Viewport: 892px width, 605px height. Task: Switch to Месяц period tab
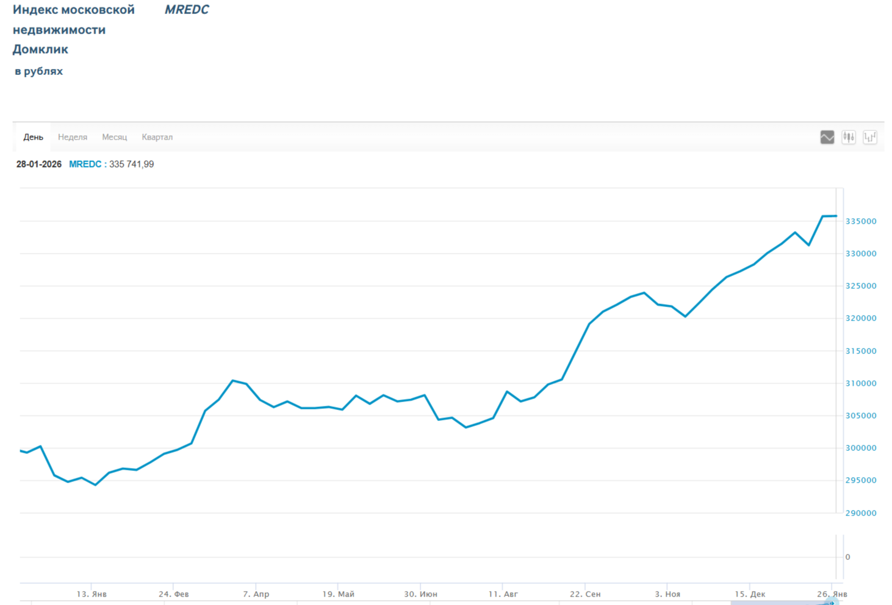click(114, 137)
